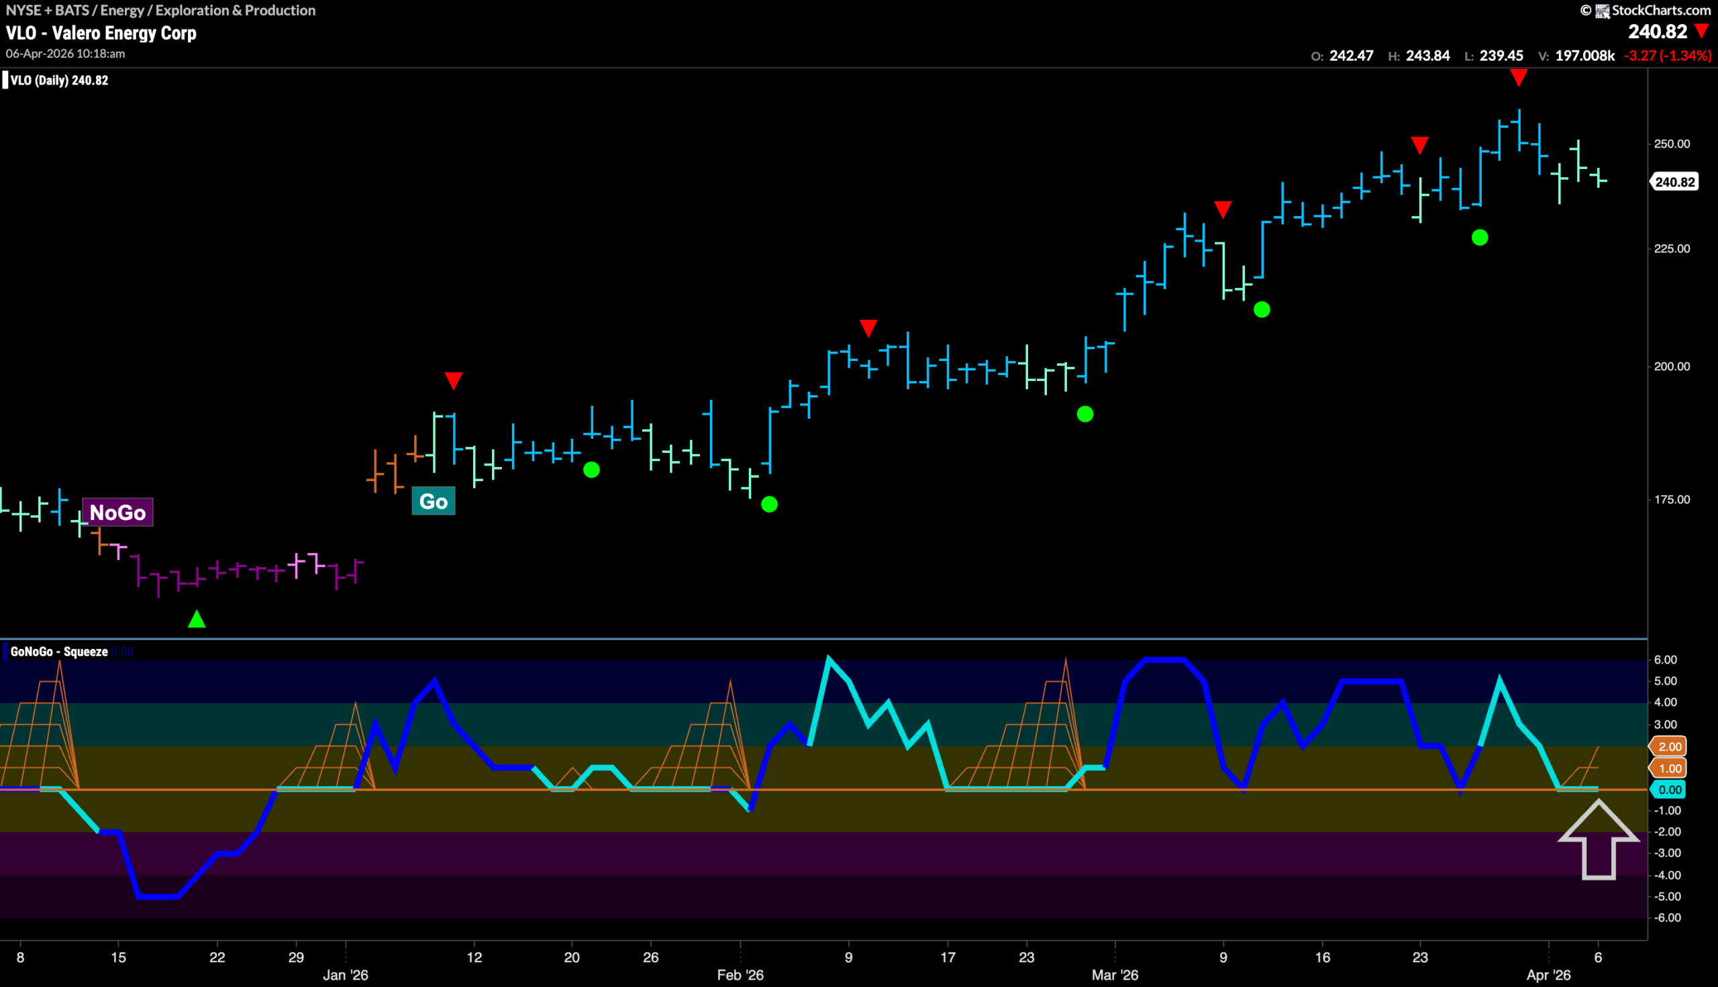Image resolution: width=1718 pixels, height=987 pixels.
Task: Click the cyan 0.00 oscillator value tag
Action: tap(1669, 790)
